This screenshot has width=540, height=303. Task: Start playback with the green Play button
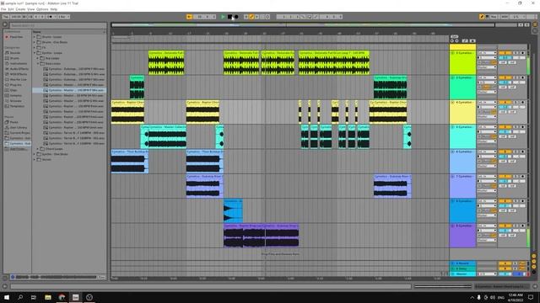tap(223, 17)
